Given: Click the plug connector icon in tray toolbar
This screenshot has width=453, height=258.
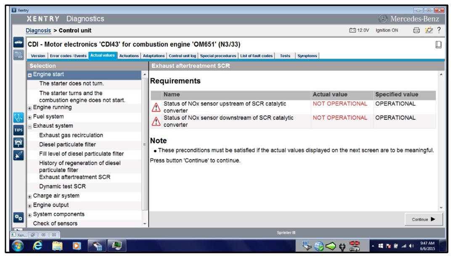Looking at the screenshot, I should [342, 247].
